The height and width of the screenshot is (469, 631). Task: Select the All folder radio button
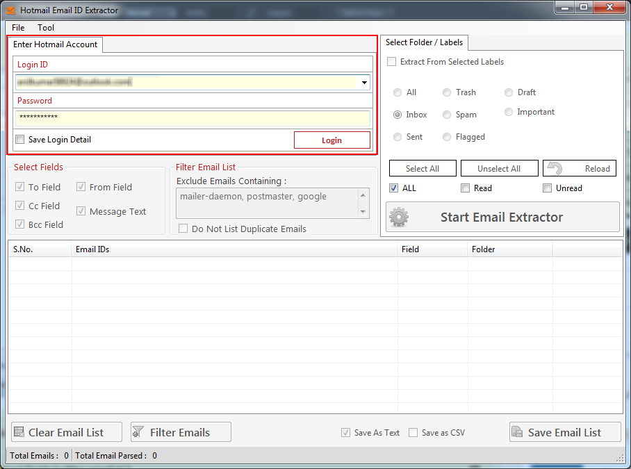pos(398,92)
